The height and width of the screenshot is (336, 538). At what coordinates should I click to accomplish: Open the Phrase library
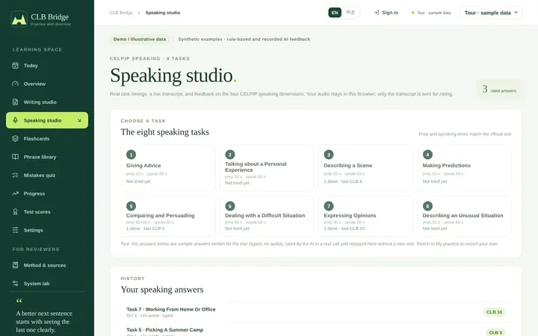pos(47,157)
